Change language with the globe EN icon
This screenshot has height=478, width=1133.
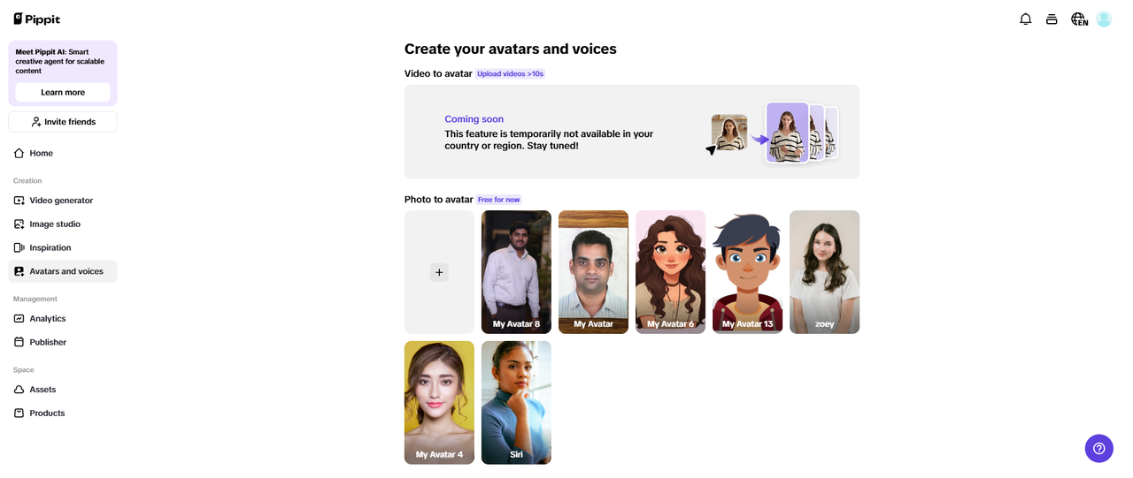click(x=1078, y=19)
